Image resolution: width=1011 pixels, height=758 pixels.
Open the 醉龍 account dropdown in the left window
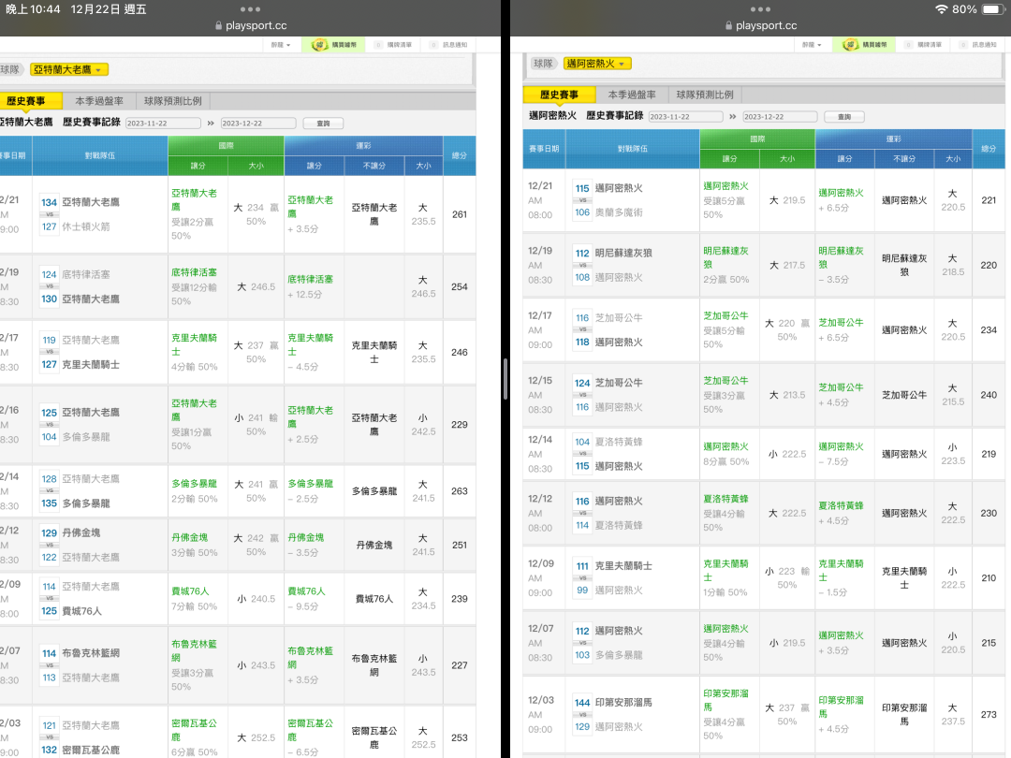click(281, 45)
